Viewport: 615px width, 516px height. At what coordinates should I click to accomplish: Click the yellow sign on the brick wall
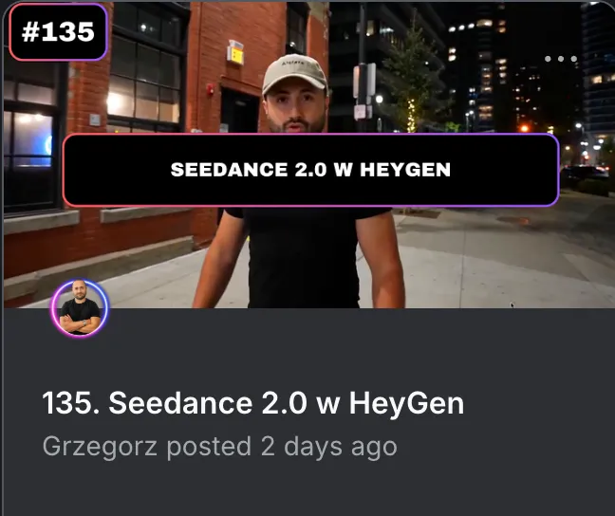point(235,52)
